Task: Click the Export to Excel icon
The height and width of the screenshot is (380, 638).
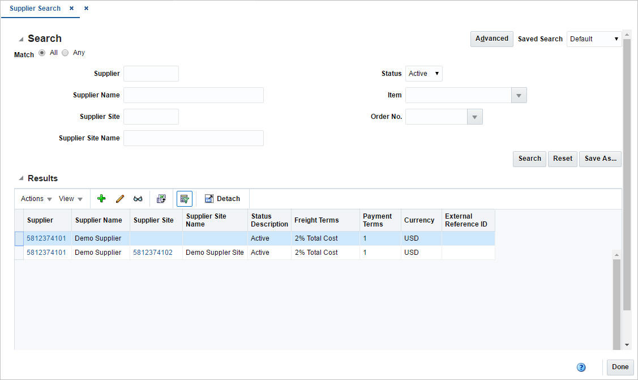Action: (161, 198)
